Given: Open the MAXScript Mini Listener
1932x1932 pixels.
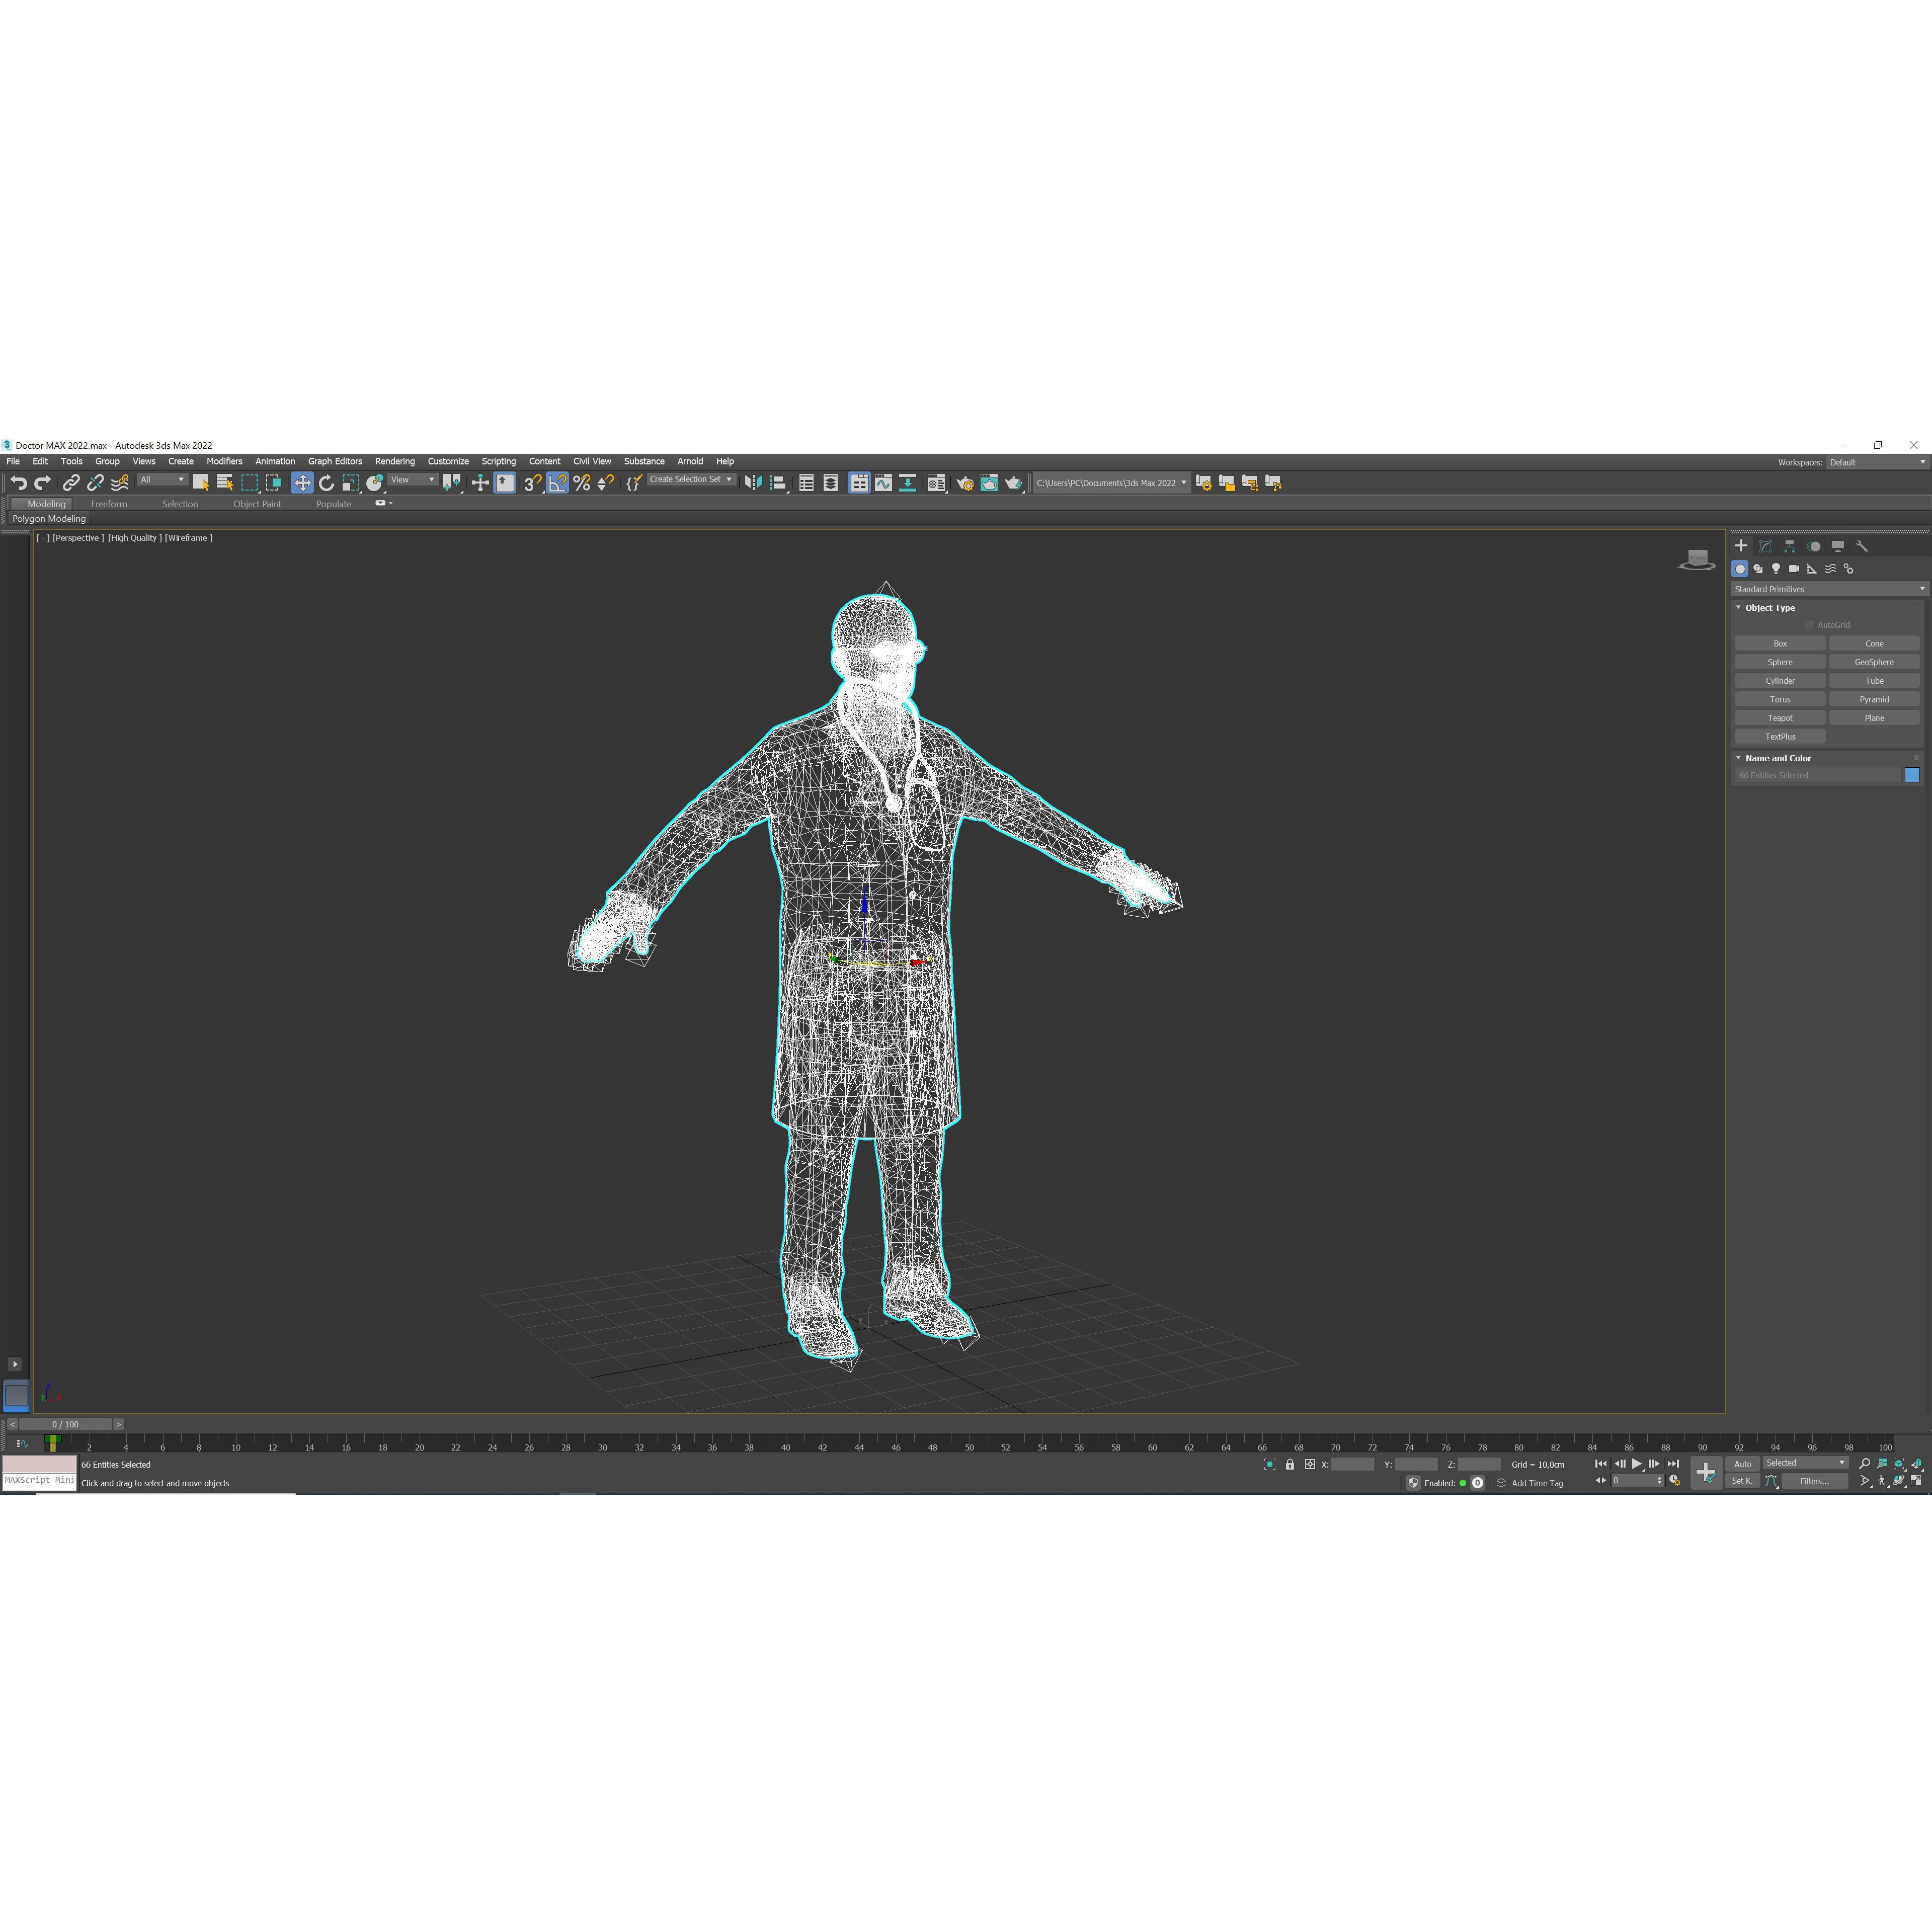Looking at the screenshot, I should point(40,1481).
